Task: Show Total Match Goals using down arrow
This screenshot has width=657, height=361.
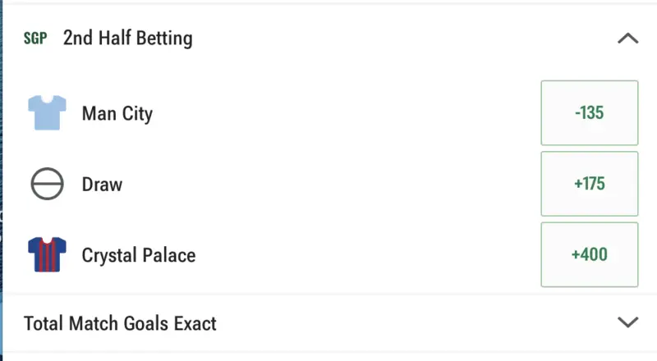Action: [x=627, y=322]
